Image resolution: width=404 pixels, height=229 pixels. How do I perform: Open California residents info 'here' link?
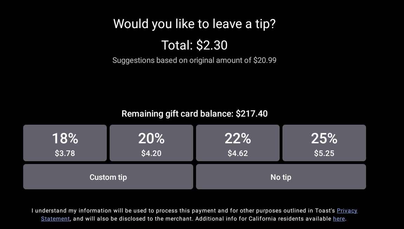339,219
